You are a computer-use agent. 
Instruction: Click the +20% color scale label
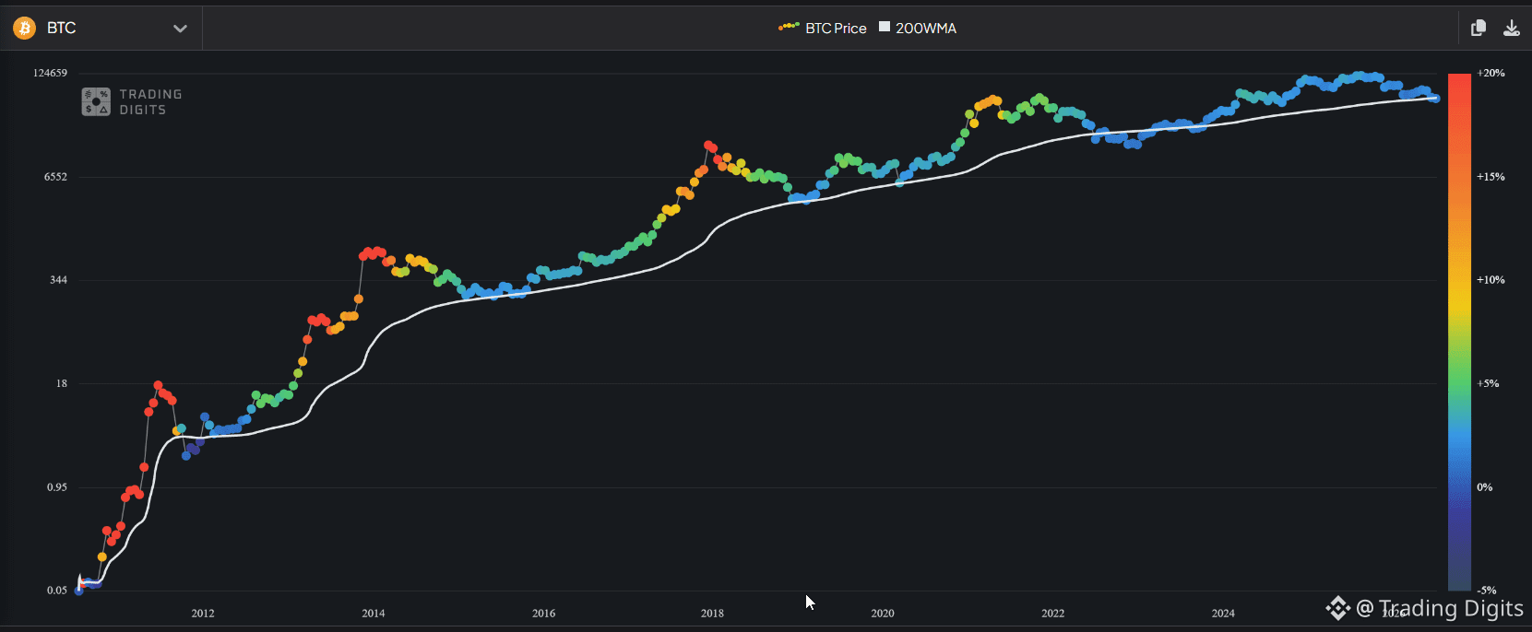1490,73
